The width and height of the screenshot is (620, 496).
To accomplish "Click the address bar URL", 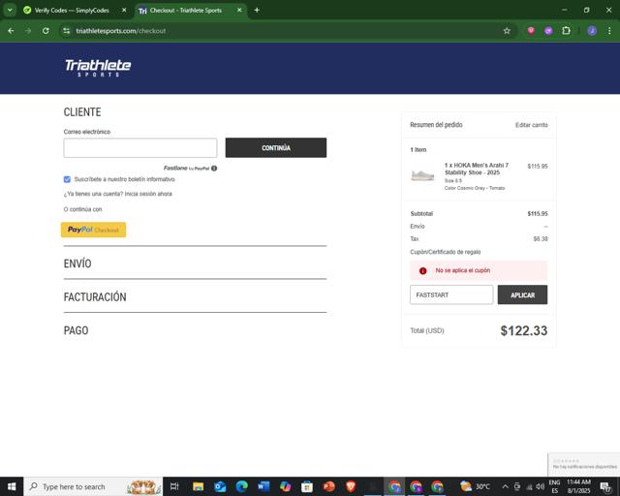I will (x=120, y=31).
